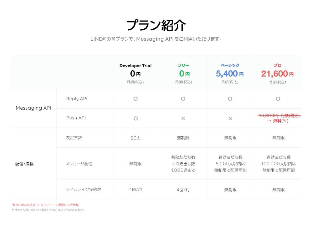Click the タイムライン投稿数 row label
The width and height of the screenshot is (312, 231).
coord(84,189)
